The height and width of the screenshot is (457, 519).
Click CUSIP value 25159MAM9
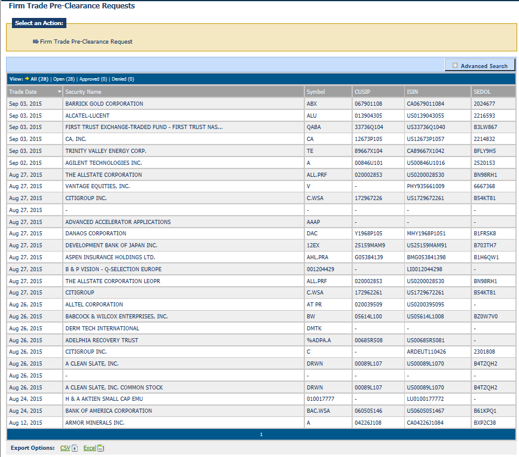(370, 246)
